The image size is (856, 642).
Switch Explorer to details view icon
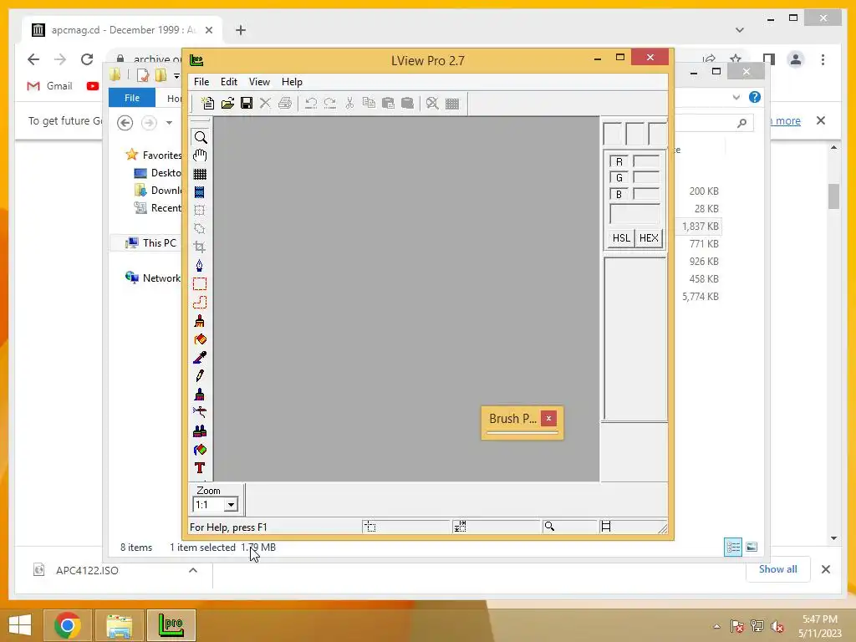(x=732, y=547)
